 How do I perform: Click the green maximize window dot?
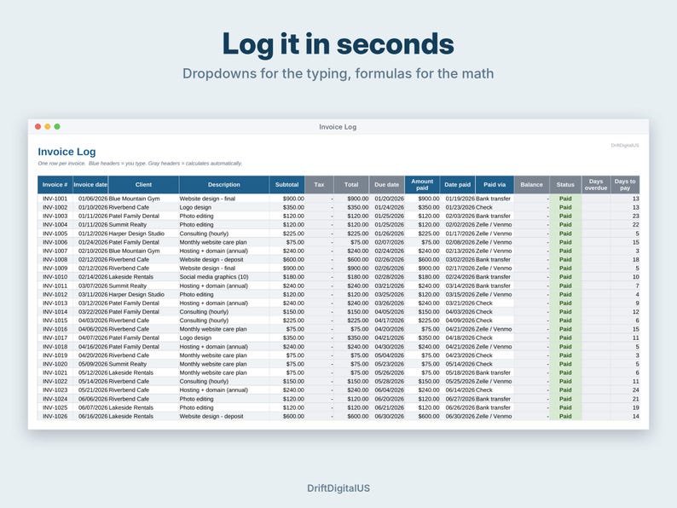pyautogui.click(x=57, y=126)
